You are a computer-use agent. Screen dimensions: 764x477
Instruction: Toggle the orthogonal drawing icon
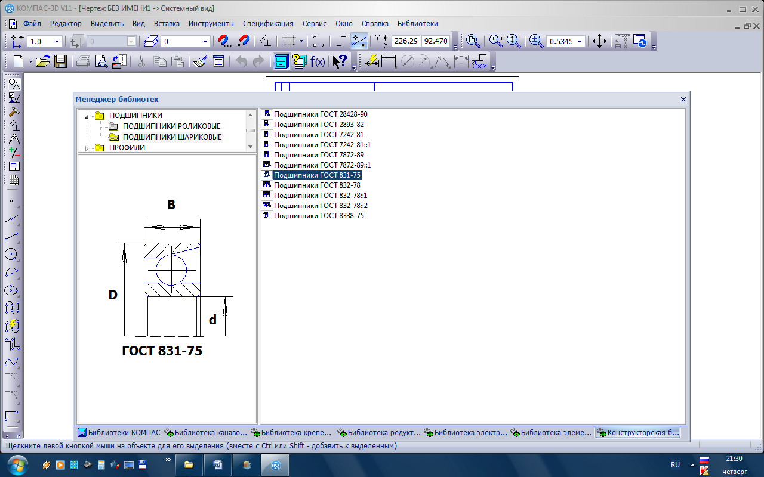click(341, 41)
